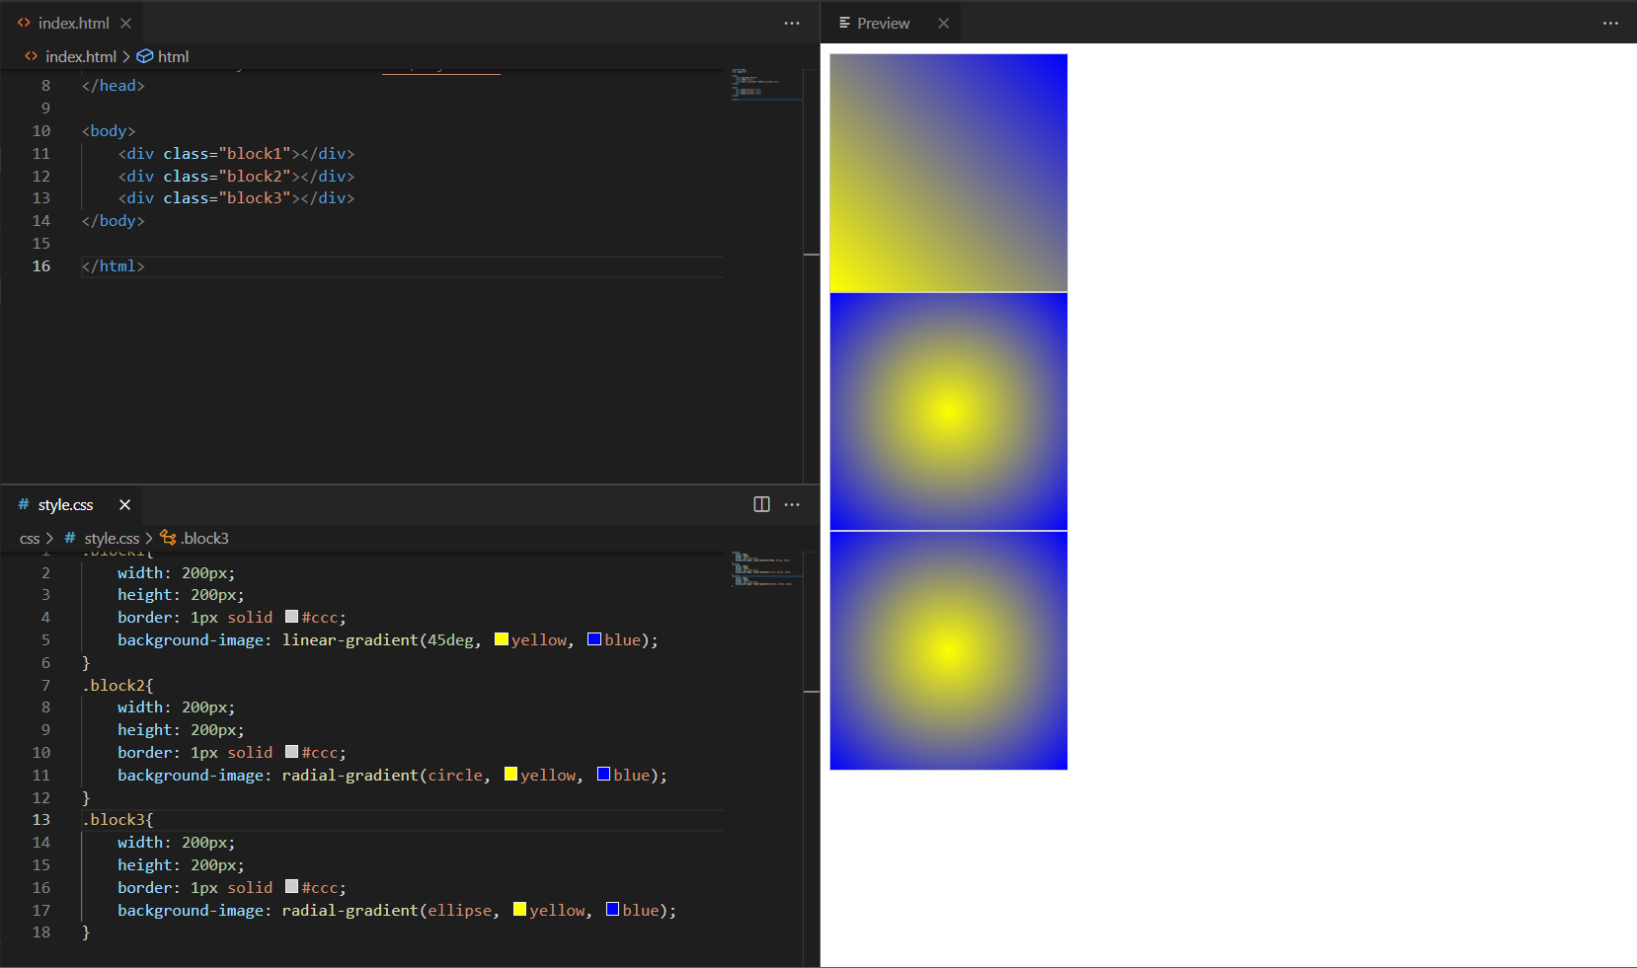Open more actions for index.html editor group
This screenshot has width=1637, height=968.
tap(792, 23)
